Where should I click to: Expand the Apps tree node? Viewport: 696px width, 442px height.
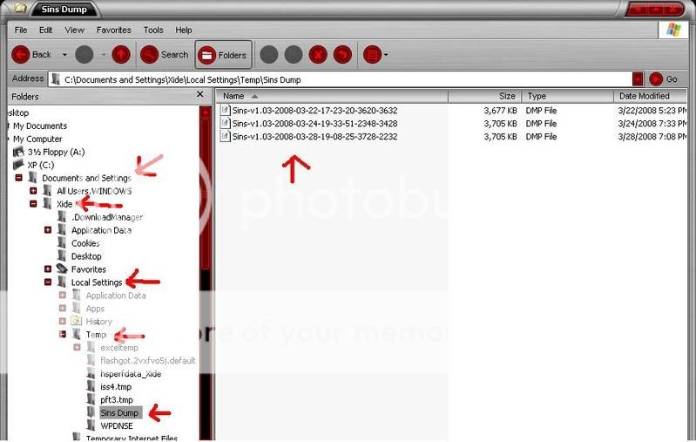(63, 309)
